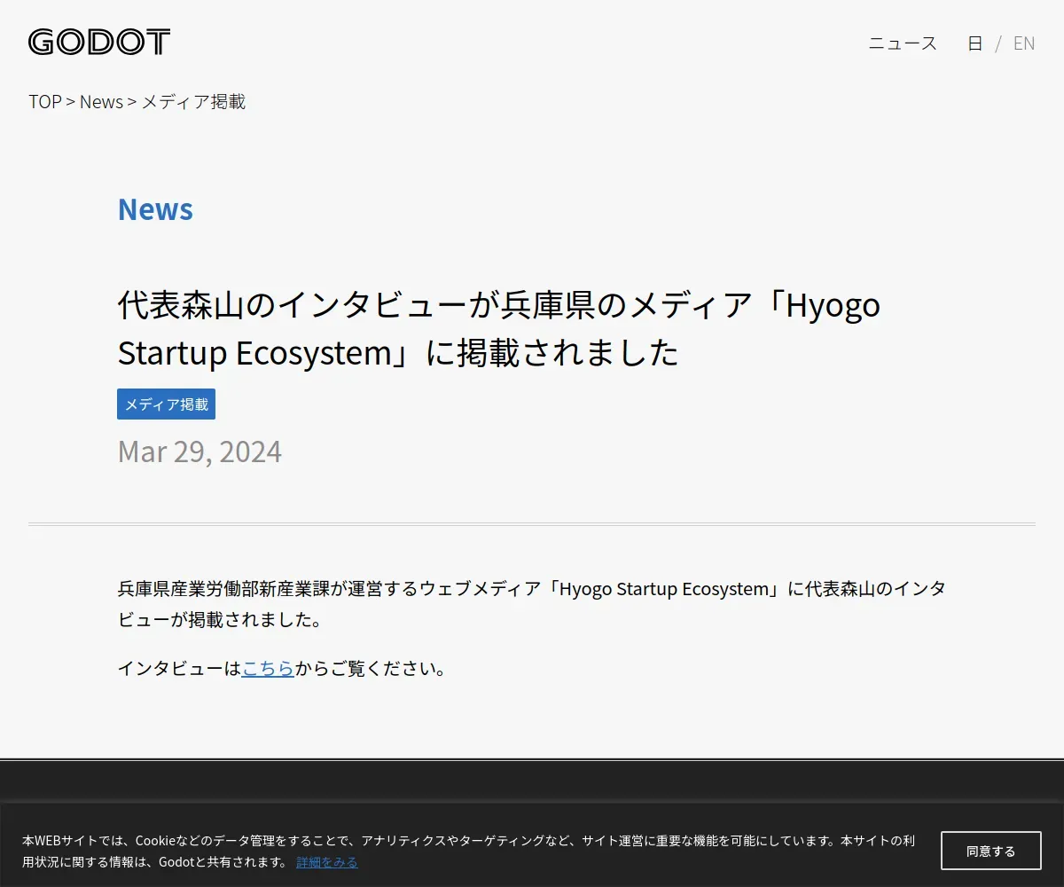Open メディア掲載 in the breadcrumb

point(193,101)
